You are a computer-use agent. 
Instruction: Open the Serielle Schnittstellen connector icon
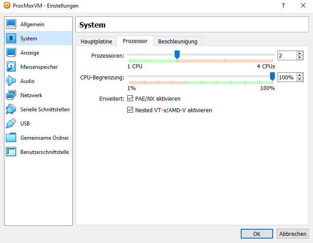[x=11, y=109]
